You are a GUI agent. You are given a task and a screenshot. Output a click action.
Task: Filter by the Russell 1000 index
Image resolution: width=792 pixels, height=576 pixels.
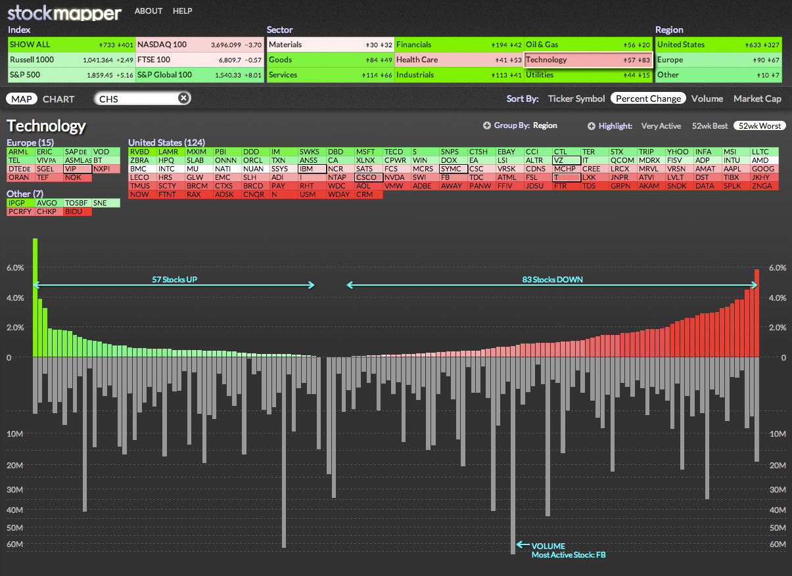pos(71,60)
